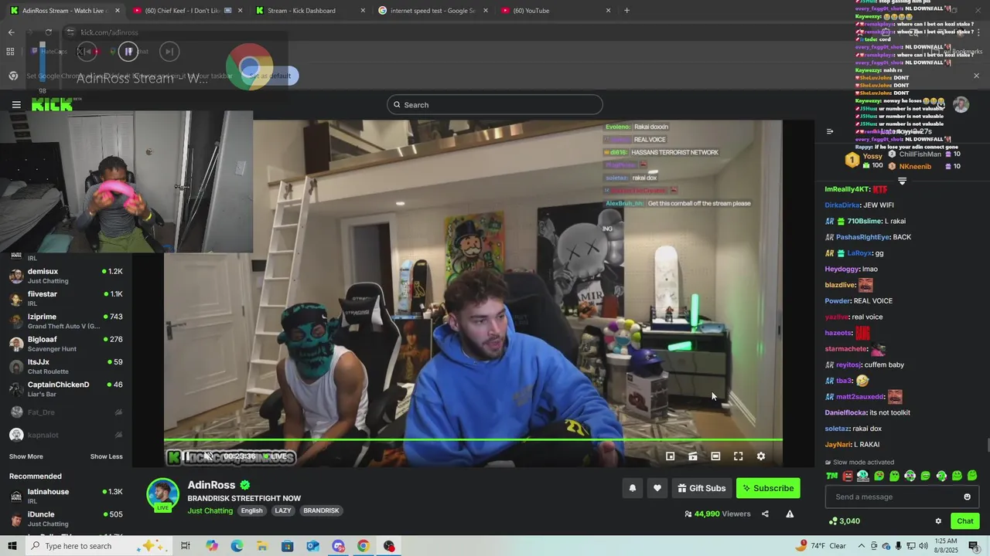990x556 pixels.
Task: Click Show More in the sidebar
Action: tap(26, 456)
